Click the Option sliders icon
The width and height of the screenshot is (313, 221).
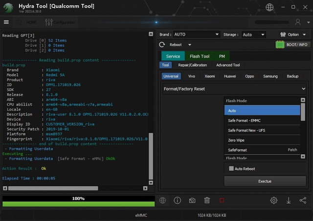tap(283, 35)
